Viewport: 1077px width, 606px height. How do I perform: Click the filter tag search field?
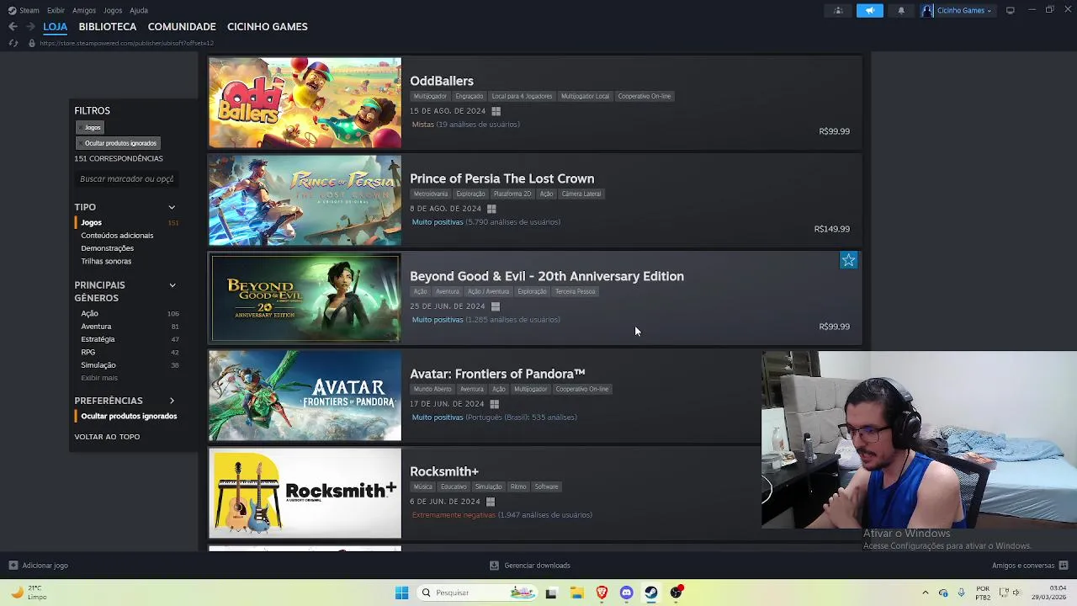126,179
